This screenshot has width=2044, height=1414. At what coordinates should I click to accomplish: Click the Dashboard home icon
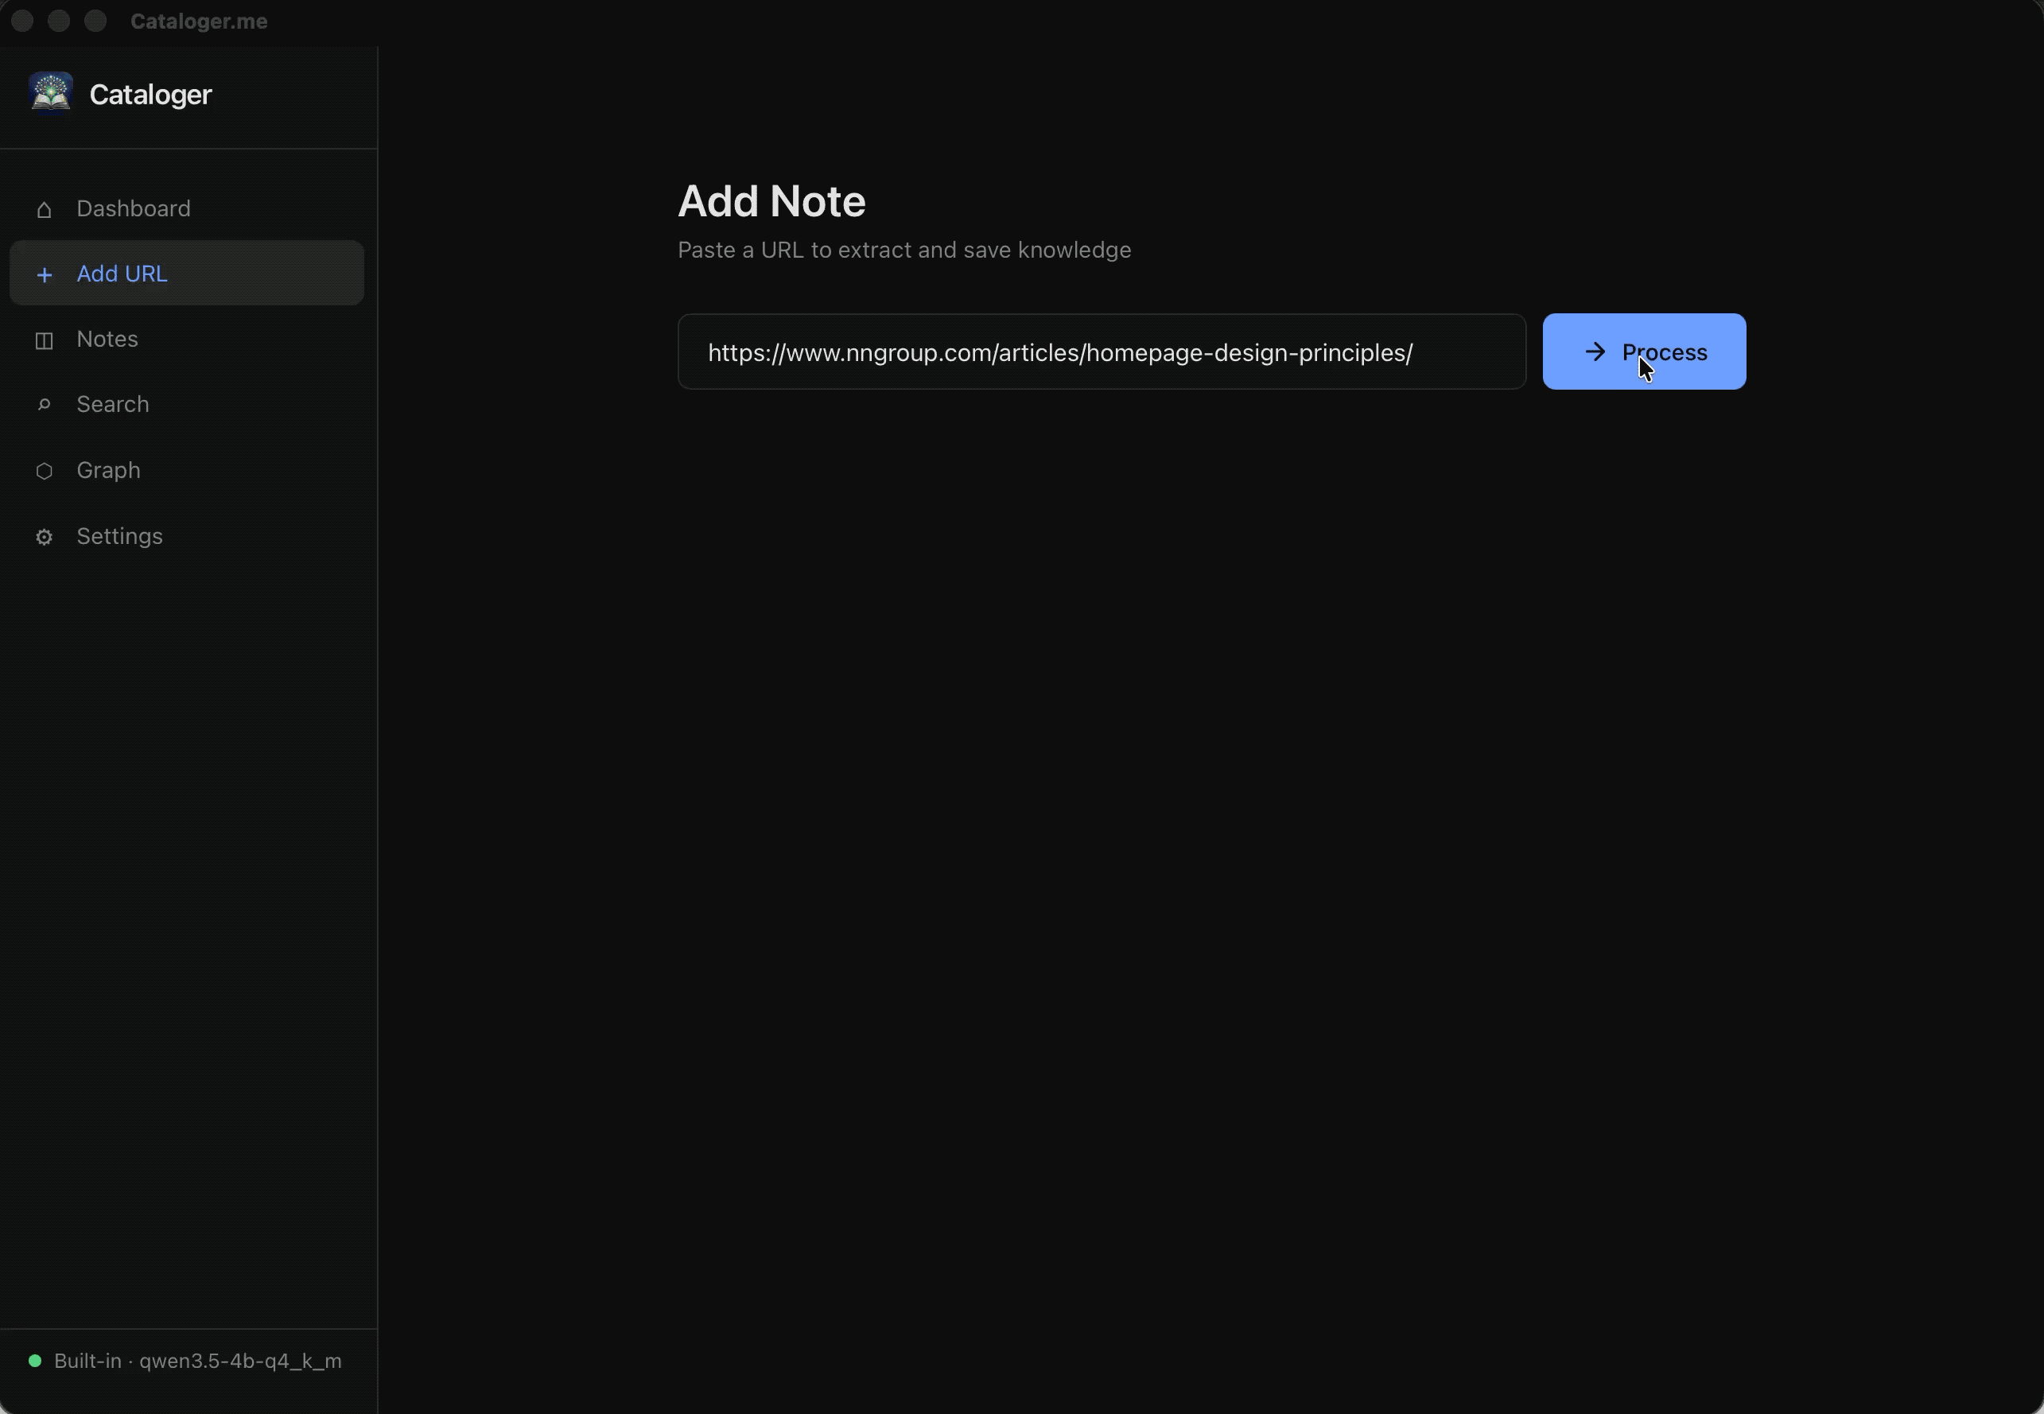45,209
